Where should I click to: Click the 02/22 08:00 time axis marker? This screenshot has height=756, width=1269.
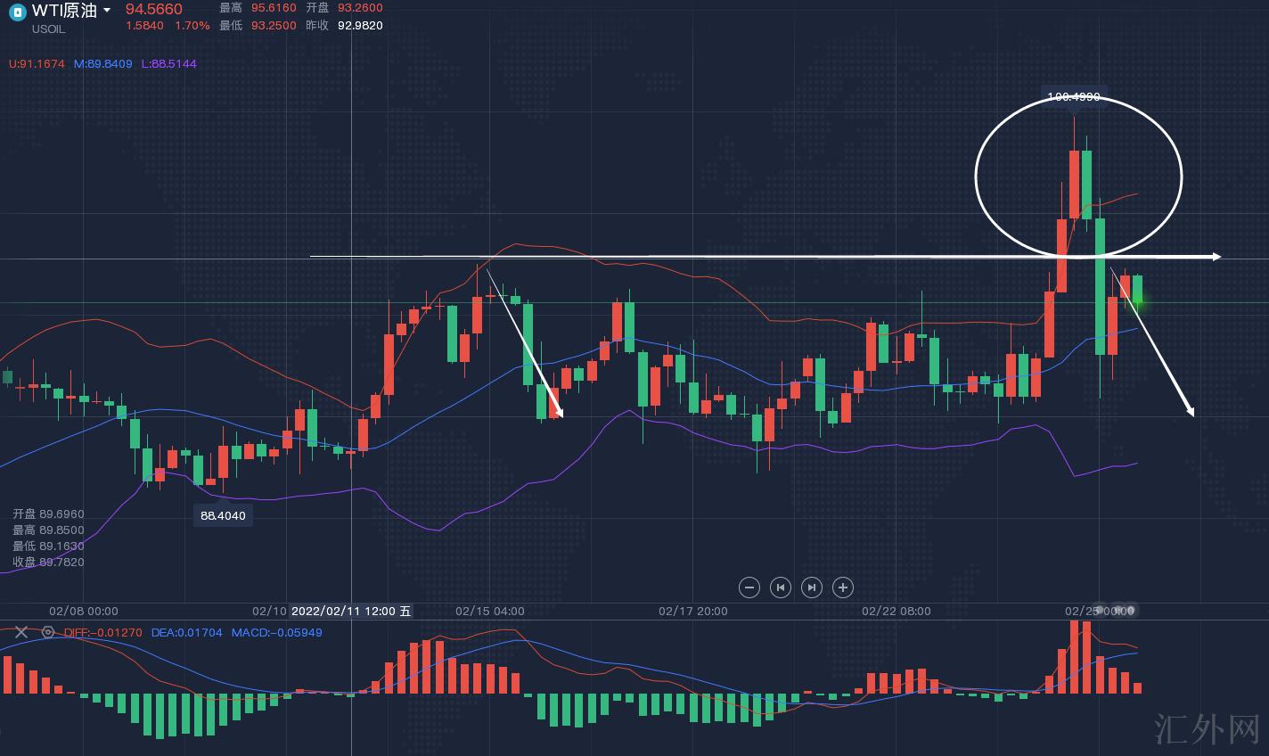(896, 611)
